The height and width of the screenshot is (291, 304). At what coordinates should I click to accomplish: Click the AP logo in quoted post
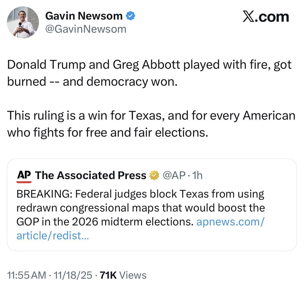[24, 176]
